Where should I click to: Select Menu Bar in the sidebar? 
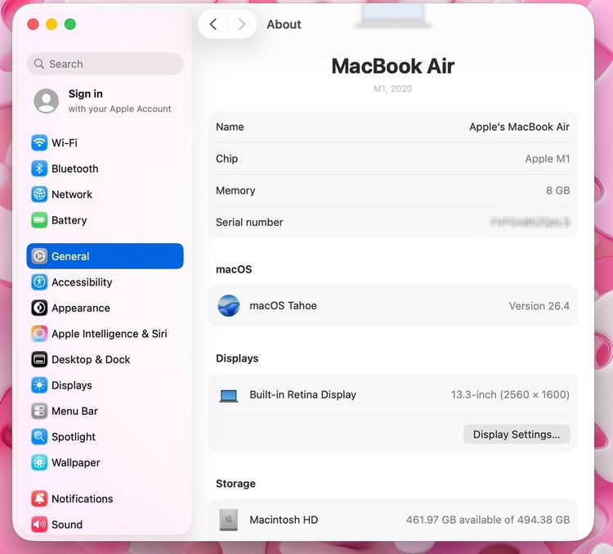coord(105,412)
